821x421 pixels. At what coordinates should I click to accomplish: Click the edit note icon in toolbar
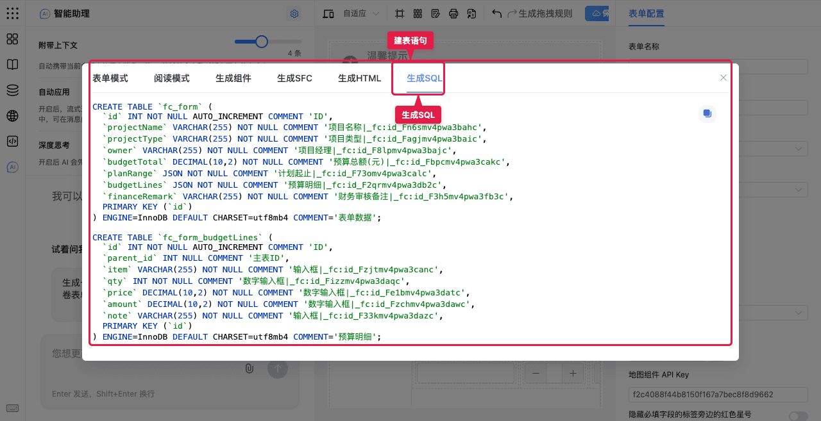click(x=436, y=13)
